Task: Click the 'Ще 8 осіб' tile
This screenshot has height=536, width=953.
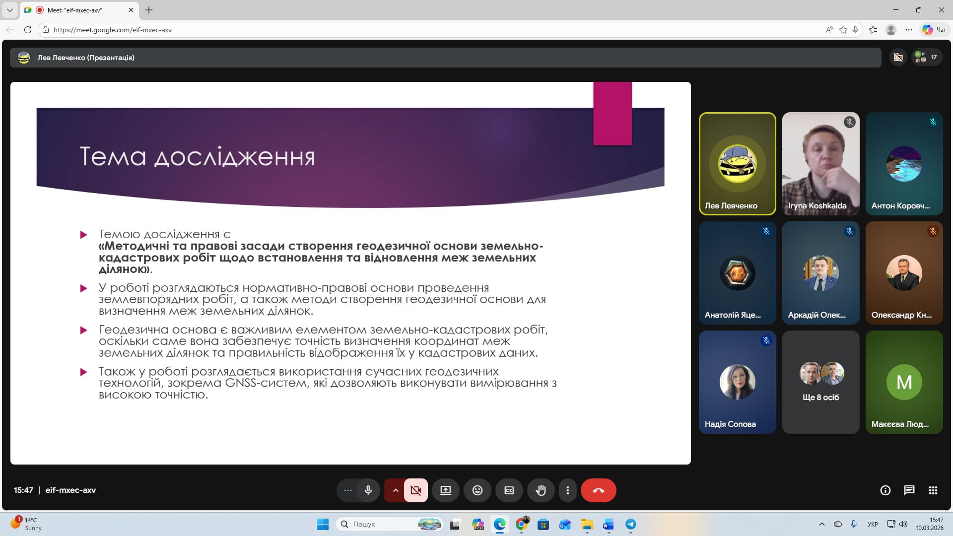Action: pos(820,382)
